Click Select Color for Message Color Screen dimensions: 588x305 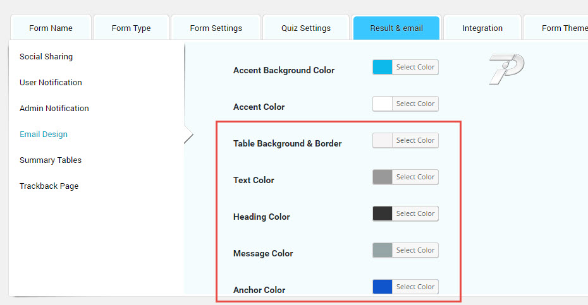pos(415,250)
